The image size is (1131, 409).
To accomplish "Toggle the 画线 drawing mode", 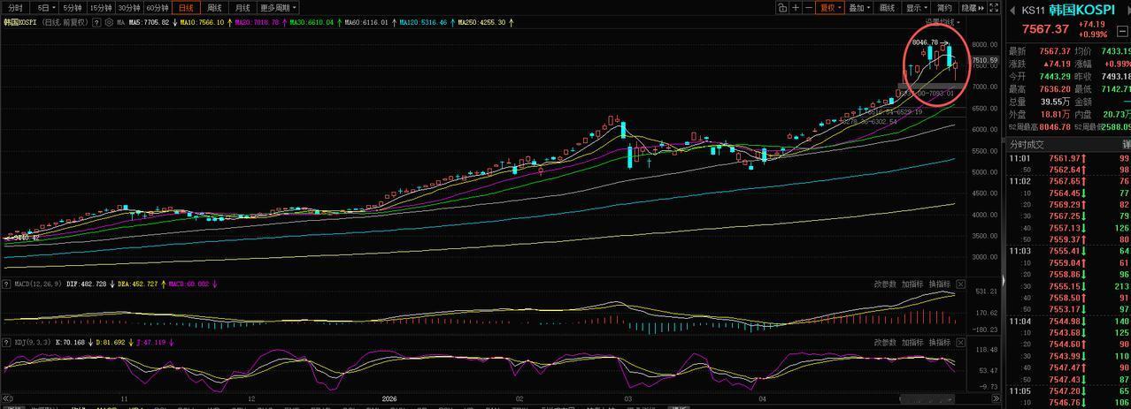I will pos(887,8).
